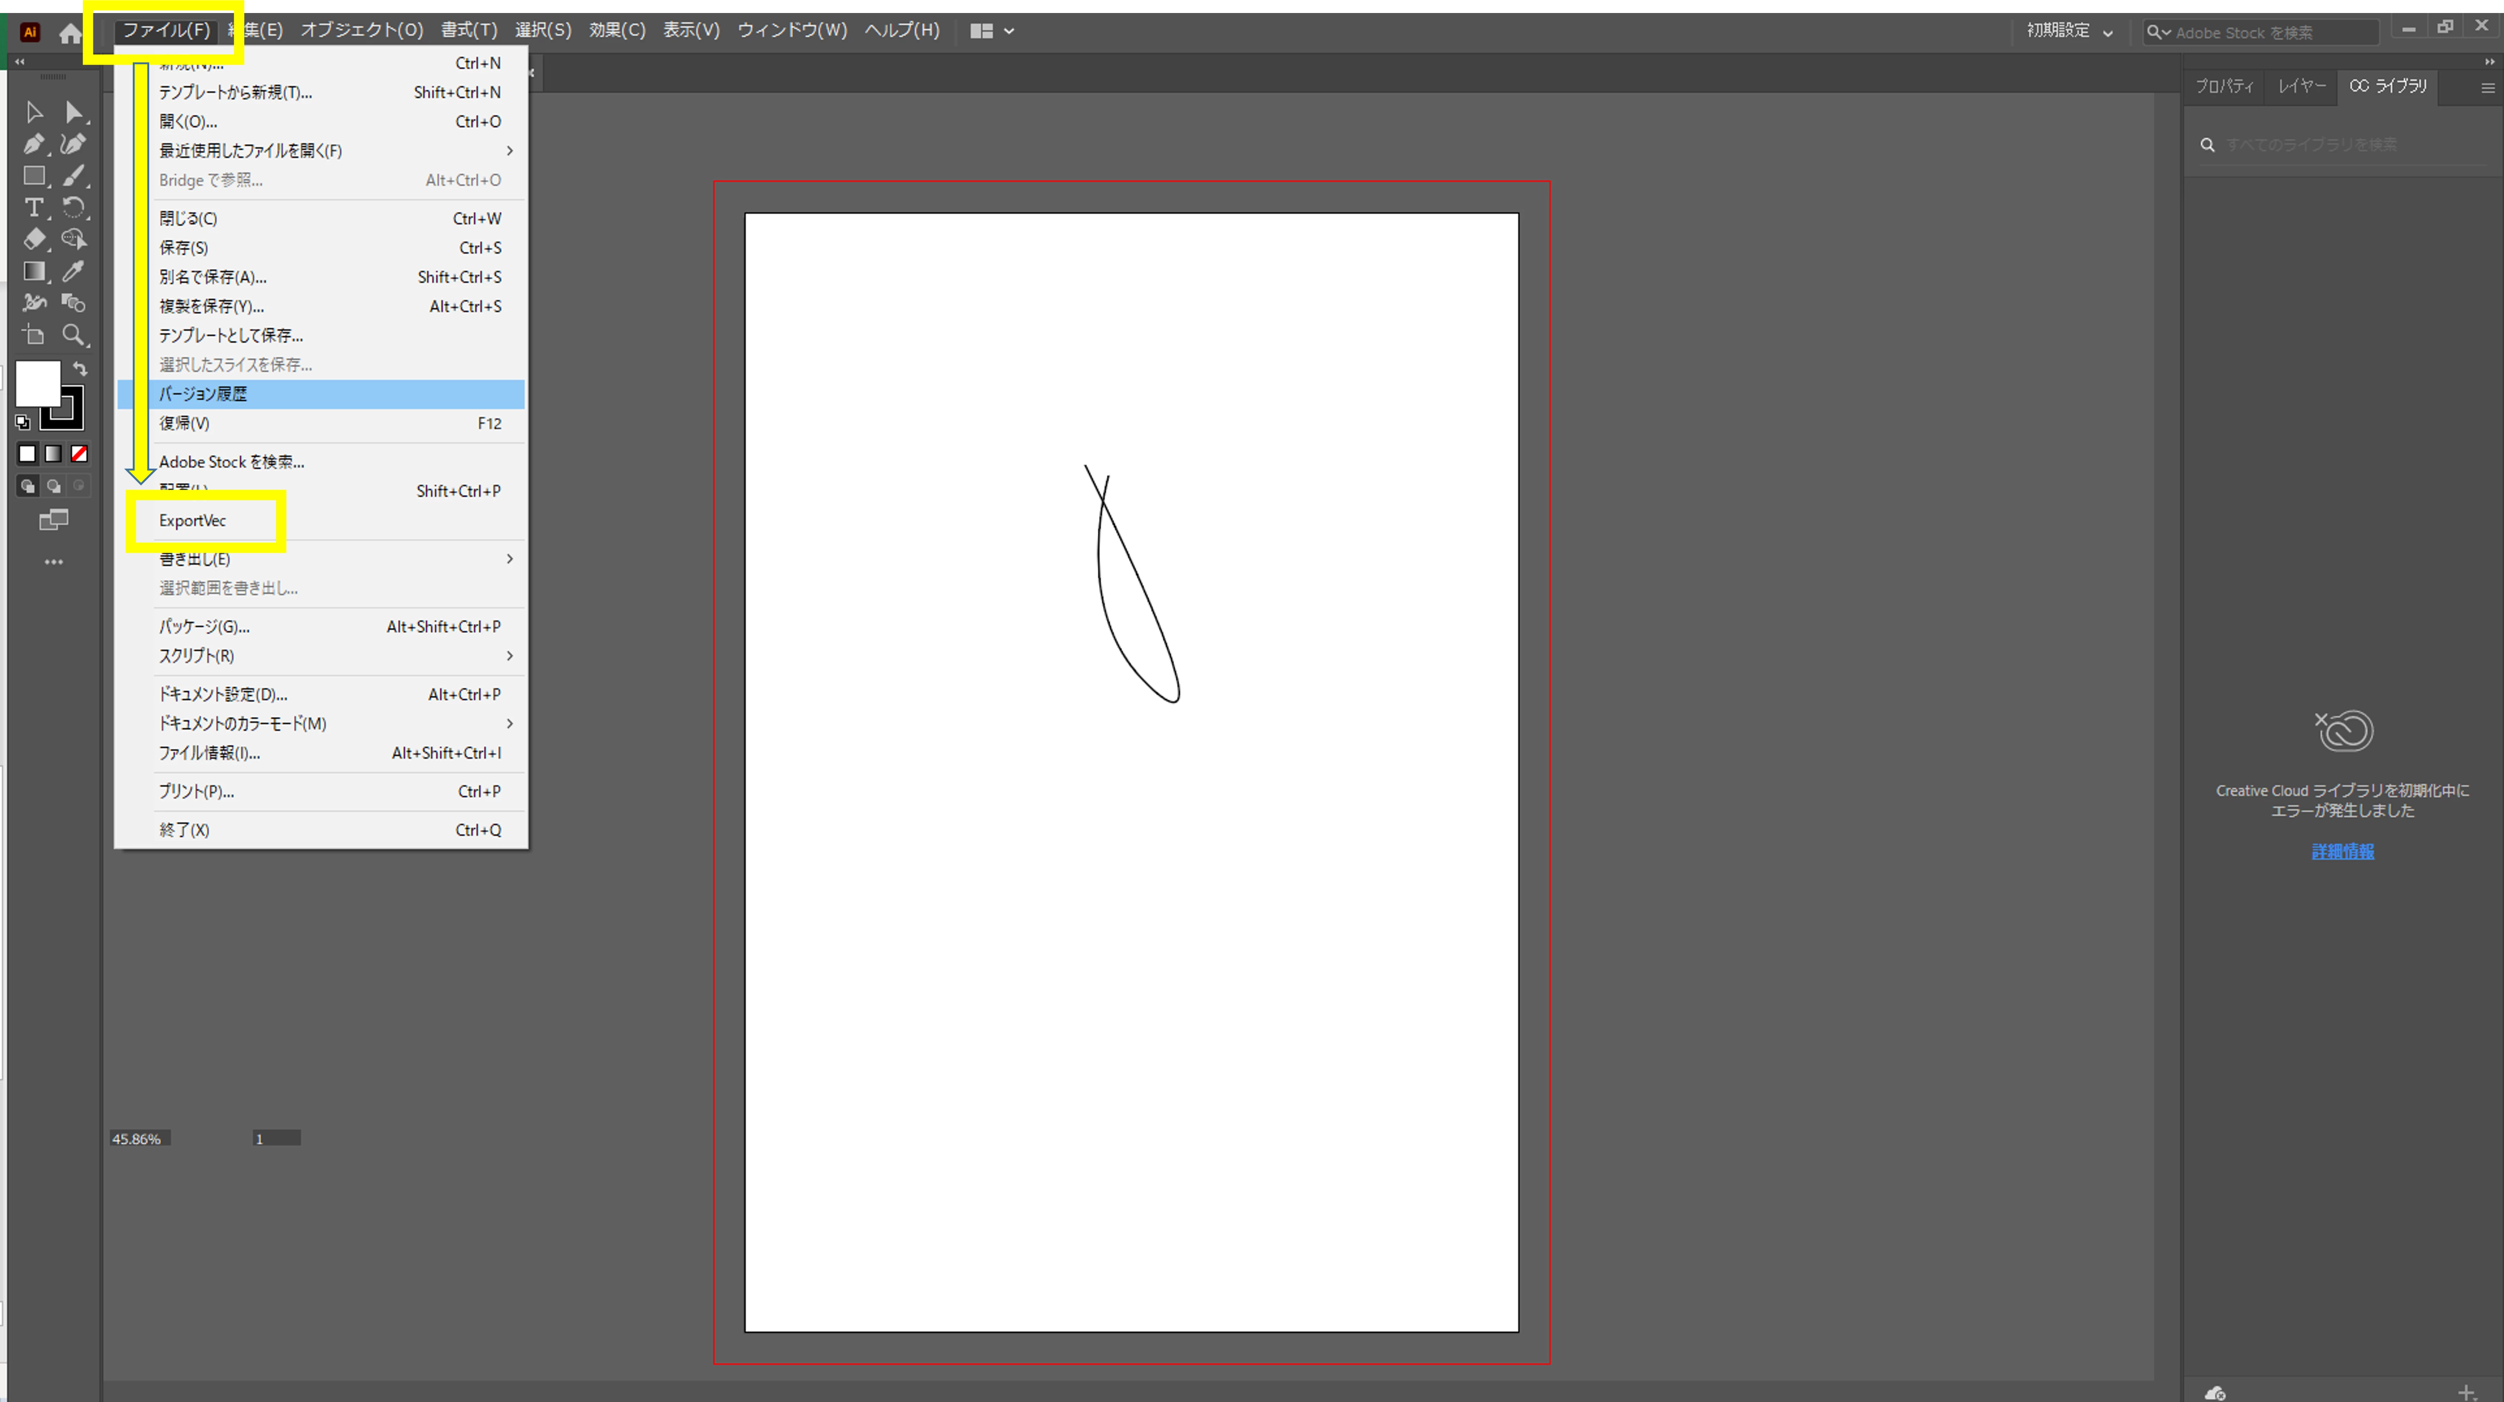Screen dimensions: 2504x1402
Task: Select the Pen tool
Action: pyautogui.click(x=34, y=144)
